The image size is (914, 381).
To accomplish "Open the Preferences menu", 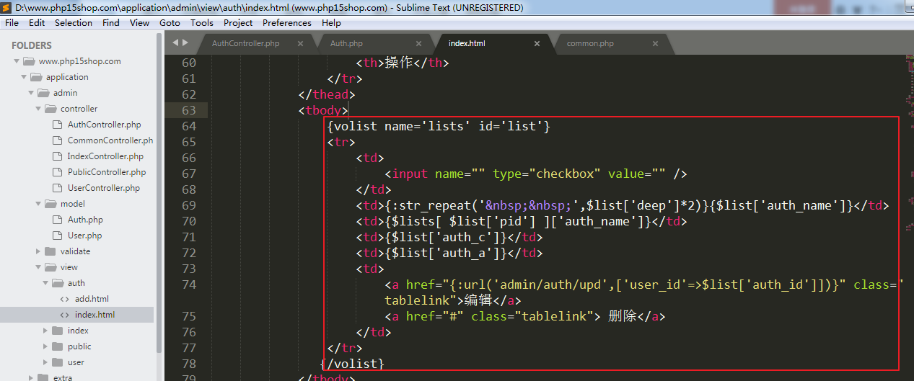I will pos(286,22).
